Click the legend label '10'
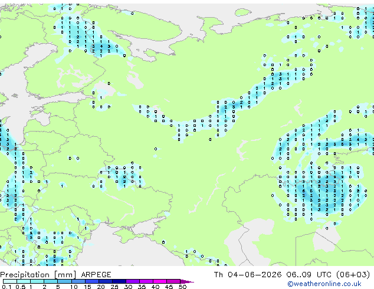Screen dimensions: 374x289 tap(74, 287)
